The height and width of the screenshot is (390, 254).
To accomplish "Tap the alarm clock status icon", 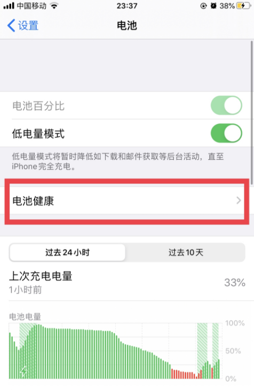I will pos(213,6).
